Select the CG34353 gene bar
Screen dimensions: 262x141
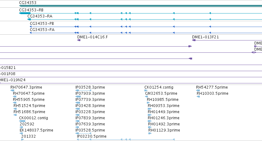(x=140, y=6)
